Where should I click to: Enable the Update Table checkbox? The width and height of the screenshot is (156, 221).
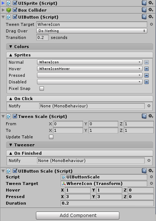point(51,137)
